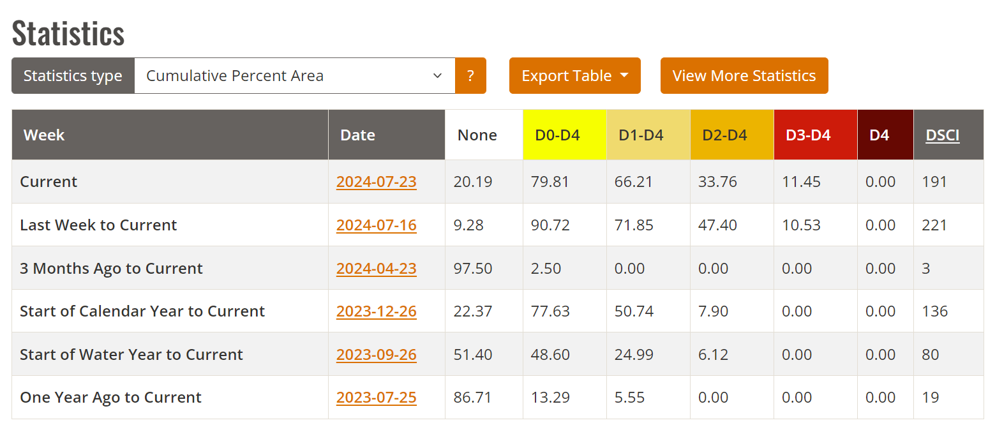988x425 pixels.
Task: Expand the Export Table menu
Action: pos(574,75)
